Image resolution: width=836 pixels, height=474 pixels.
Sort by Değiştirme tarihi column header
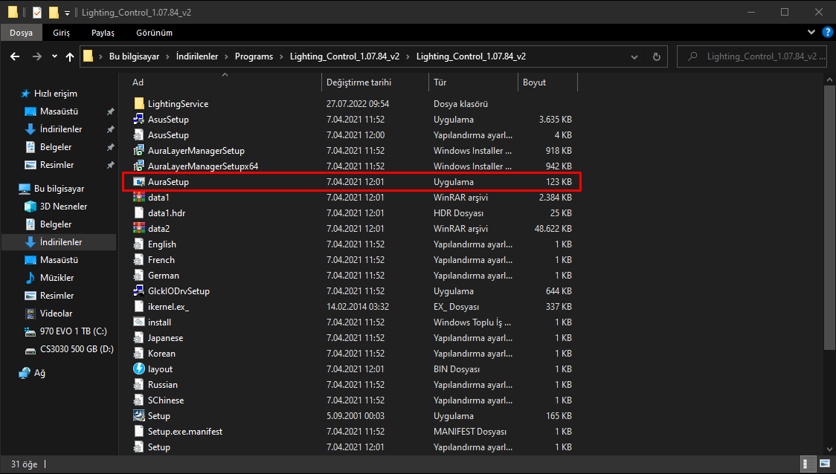pos(375,82)
